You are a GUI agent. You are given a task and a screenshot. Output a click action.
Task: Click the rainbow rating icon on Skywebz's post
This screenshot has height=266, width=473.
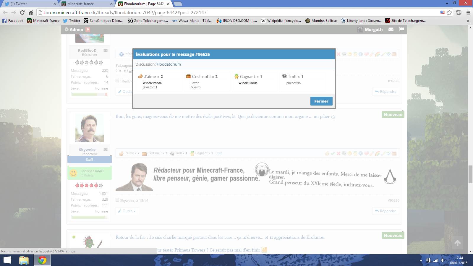point(378,153)
